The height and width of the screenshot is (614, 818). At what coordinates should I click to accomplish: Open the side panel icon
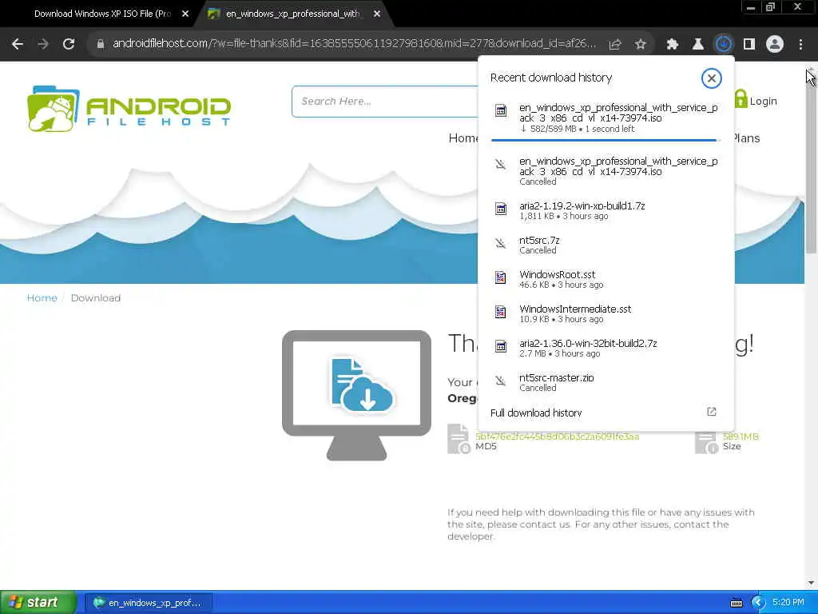[x=749, y=45]
